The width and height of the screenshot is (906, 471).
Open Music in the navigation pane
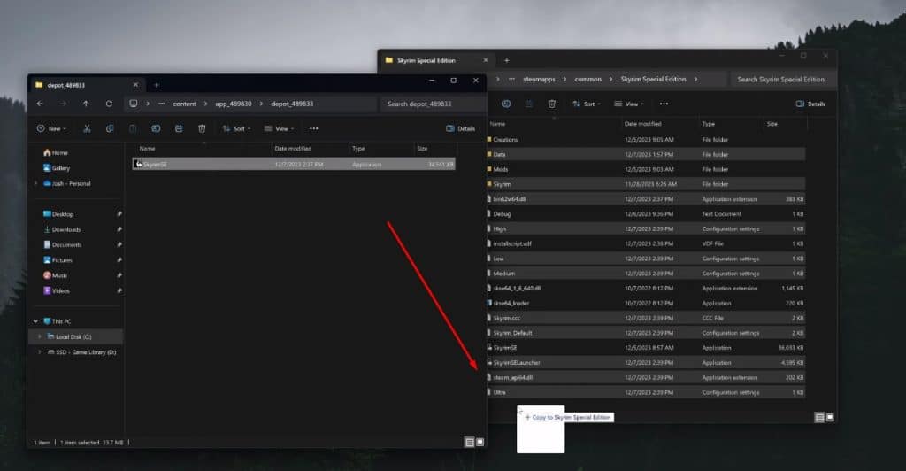pos(56,275)
